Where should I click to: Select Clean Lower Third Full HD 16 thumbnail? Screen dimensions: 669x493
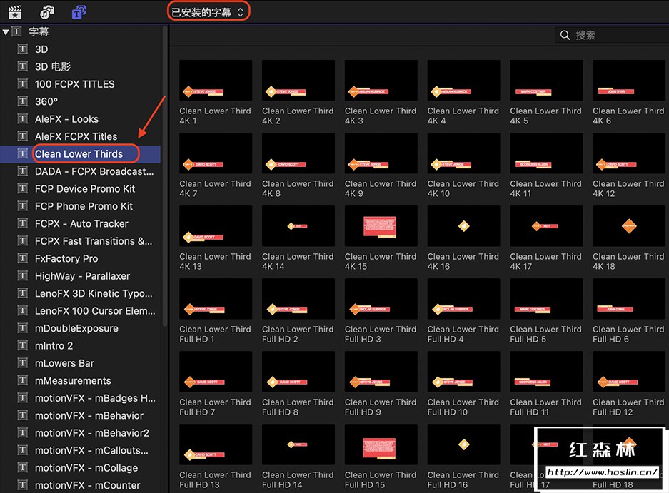point(464,444)
